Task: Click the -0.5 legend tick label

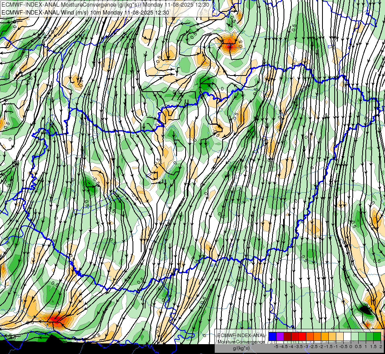Action: pyautogui.click(x=343, y=347)
